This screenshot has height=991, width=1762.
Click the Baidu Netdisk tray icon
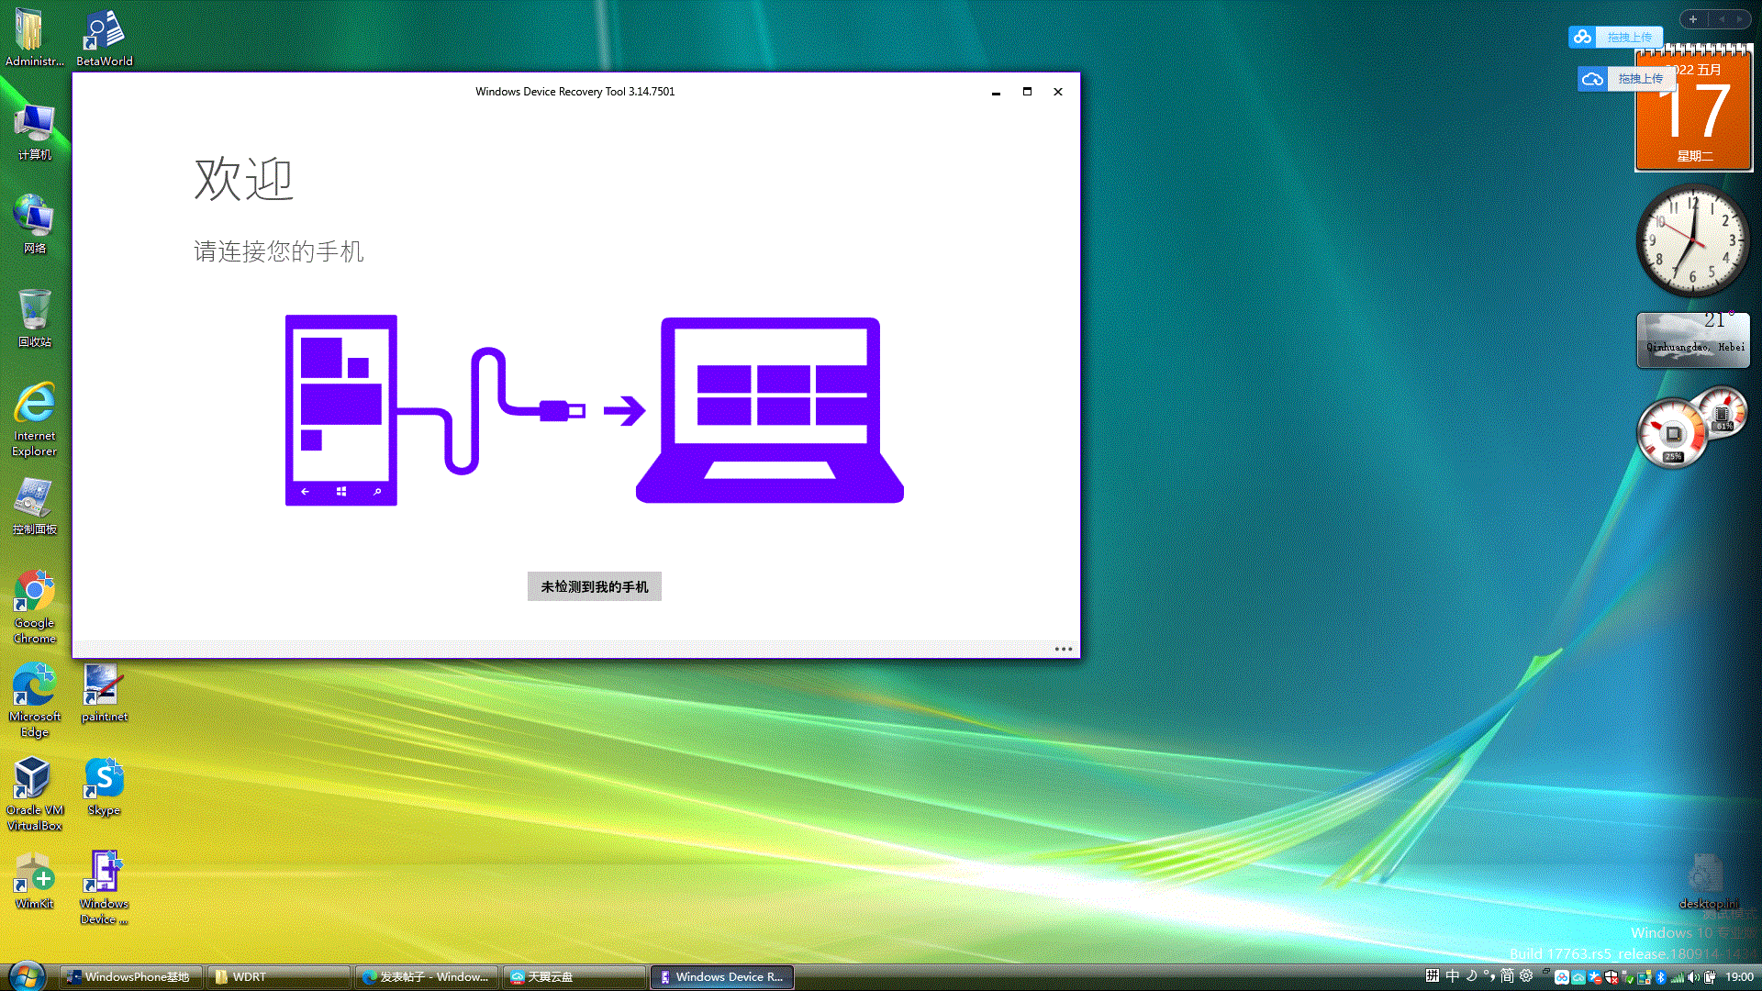tap(1562, 978)
